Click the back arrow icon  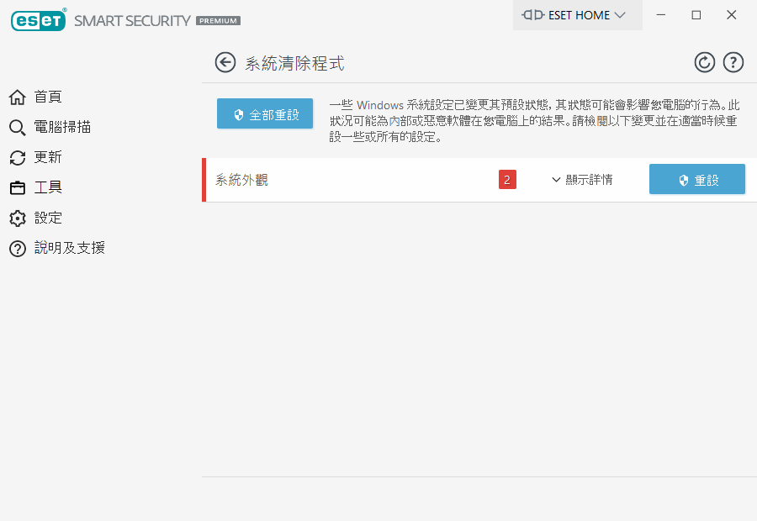225,62
